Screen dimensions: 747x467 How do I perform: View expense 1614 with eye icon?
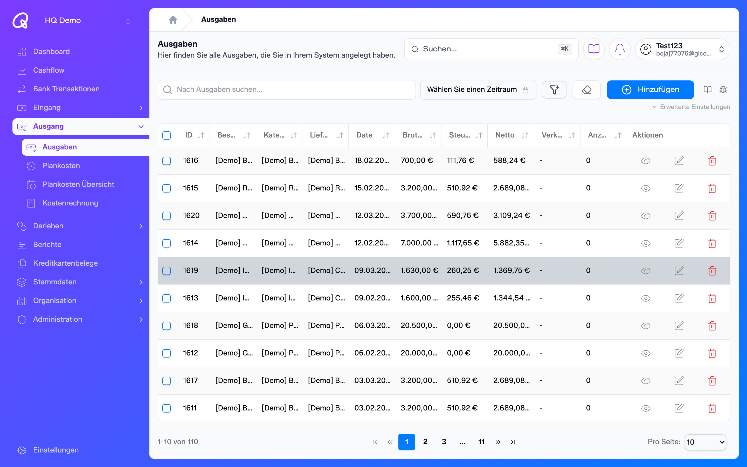coord(646,243)
